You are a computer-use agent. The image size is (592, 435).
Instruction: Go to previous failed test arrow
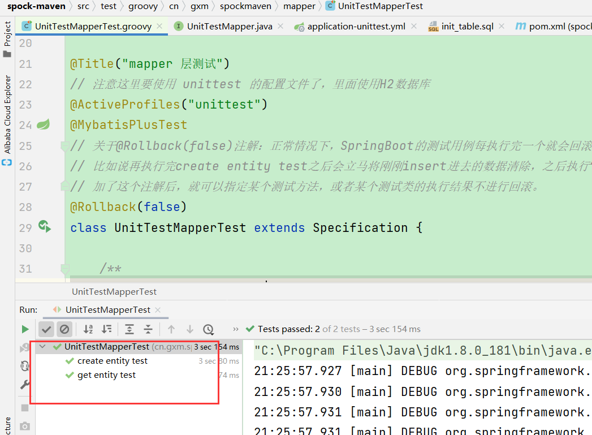[x=171, y=329]
